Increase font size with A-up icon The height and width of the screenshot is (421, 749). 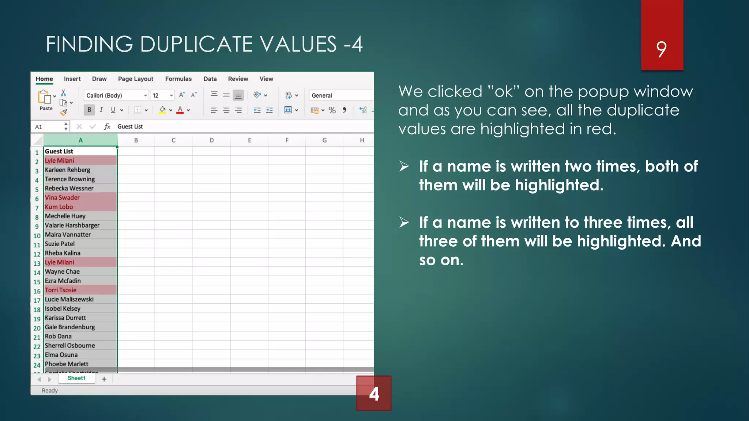182,95
